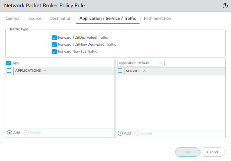The height and width of the screenshot is (161, 231).
Task: Go to the Destination tab
Action: pyautogui.click(x=60, y=19)
